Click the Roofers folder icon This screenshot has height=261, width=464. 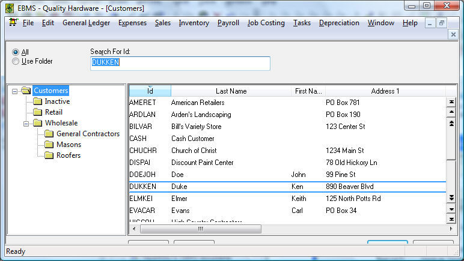click(49, 155)
